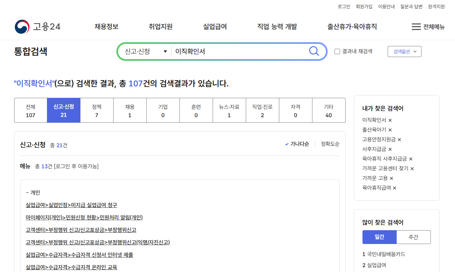Click the 회원가입 link
The height and width of the screenshot is (272, 455).
(364, 7)
